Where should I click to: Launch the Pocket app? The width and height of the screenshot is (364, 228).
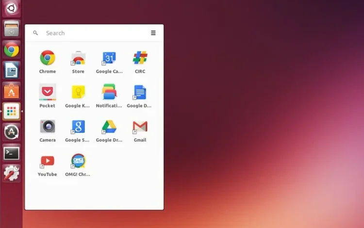(x=48, y=92)
